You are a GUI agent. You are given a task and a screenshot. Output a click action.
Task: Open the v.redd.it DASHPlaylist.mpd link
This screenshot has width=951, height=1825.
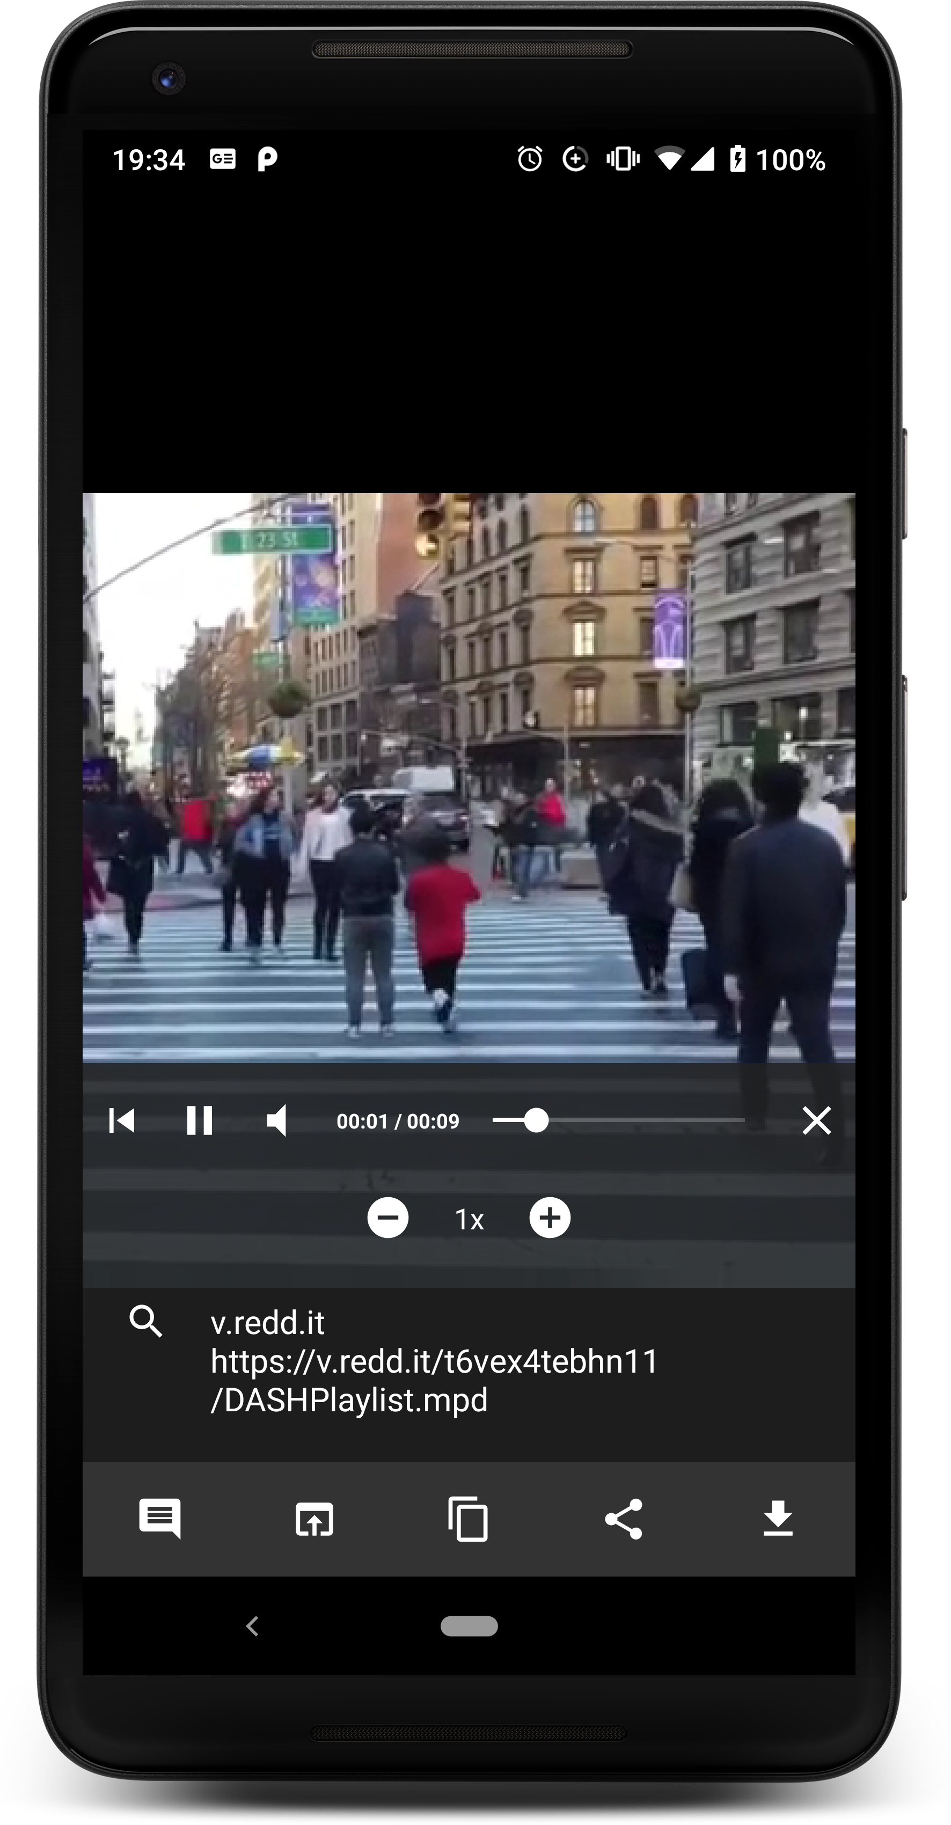pyautogui.click(x=434, y=1381)
